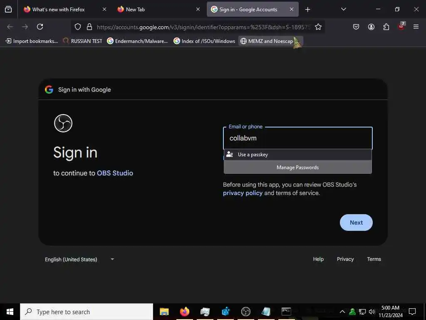The image size is (426, 320).
Task: Open the notification center icon
Action: [412, 312]
